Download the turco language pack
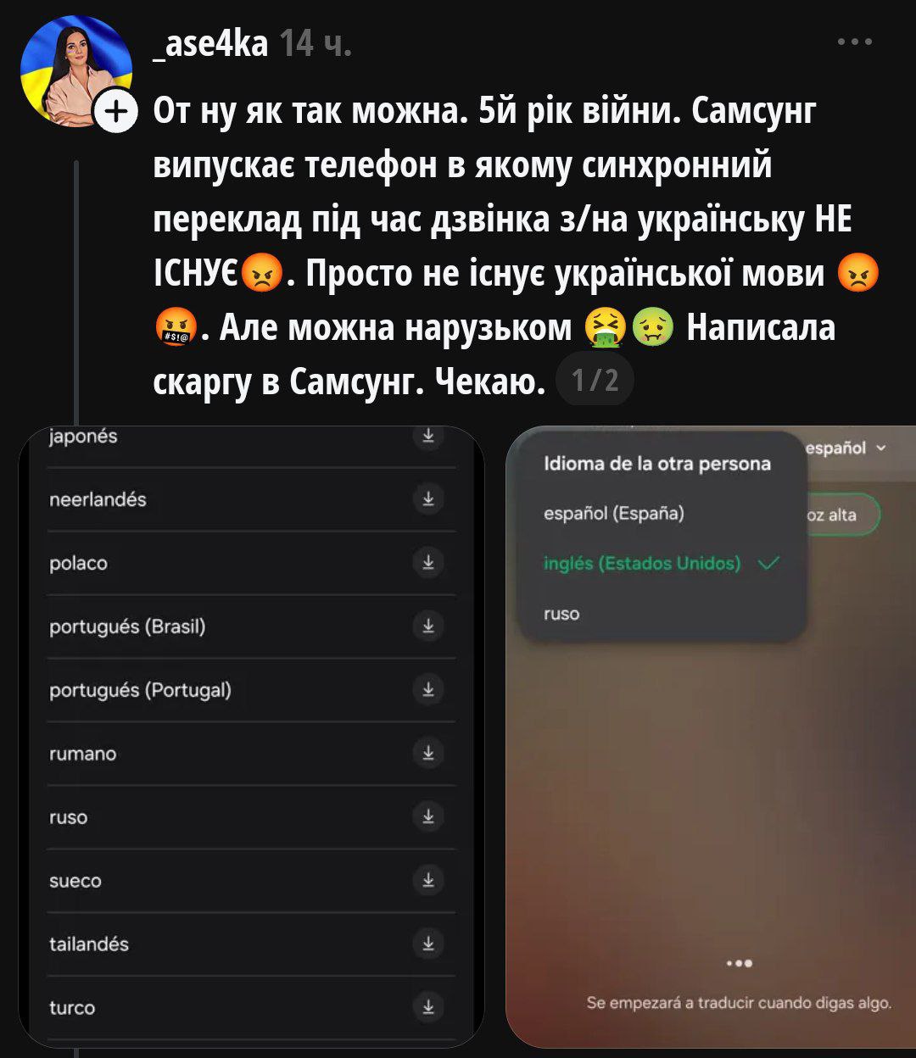 (x=428, y=1007)
